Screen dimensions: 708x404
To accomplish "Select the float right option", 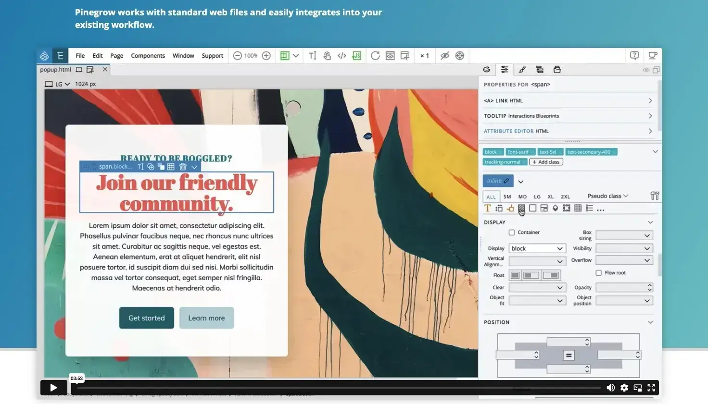I will click(x=551, y=275).
